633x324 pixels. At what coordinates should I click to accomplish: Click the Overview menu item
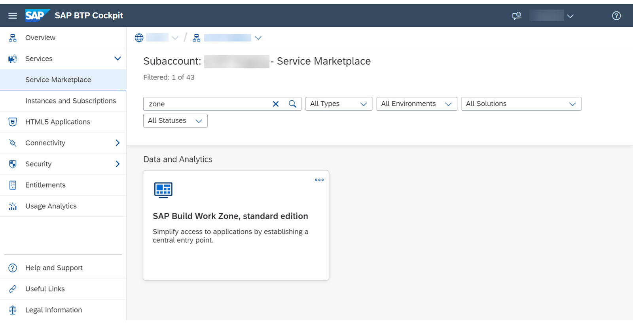[40, 38]
